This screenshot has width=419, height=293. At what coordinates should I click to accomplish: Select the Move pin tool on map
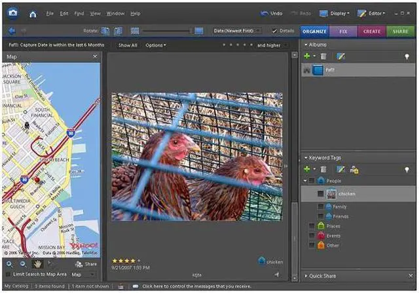[51, 264]
